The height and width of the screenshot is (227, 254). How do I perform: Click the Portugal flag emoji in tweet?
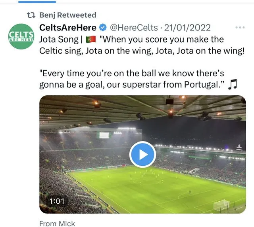click(90, 40)
